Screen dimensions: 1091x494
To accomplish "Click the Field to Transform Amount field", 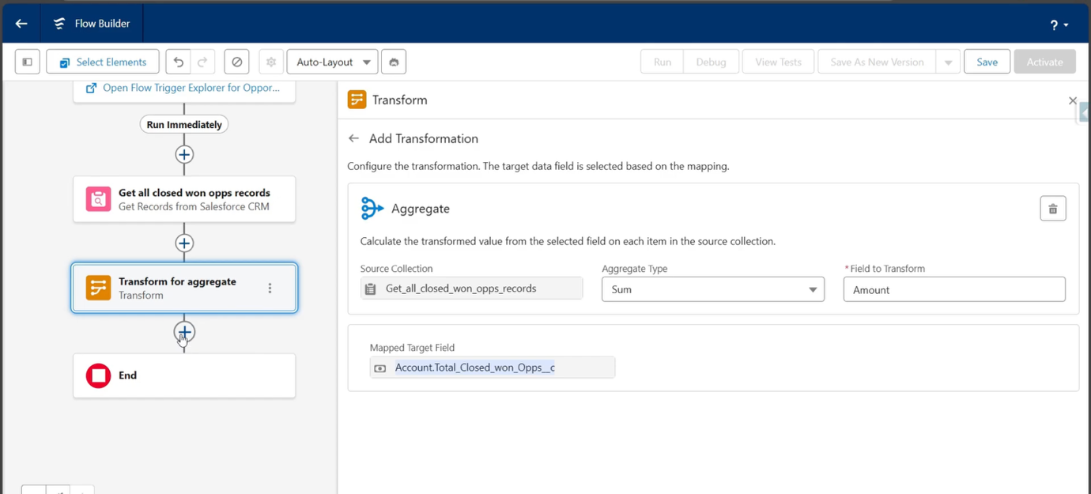I will point(953,289).
